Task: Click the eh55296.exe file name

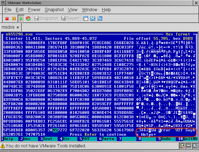Action: pyautogui.click(x=19, y=34)
